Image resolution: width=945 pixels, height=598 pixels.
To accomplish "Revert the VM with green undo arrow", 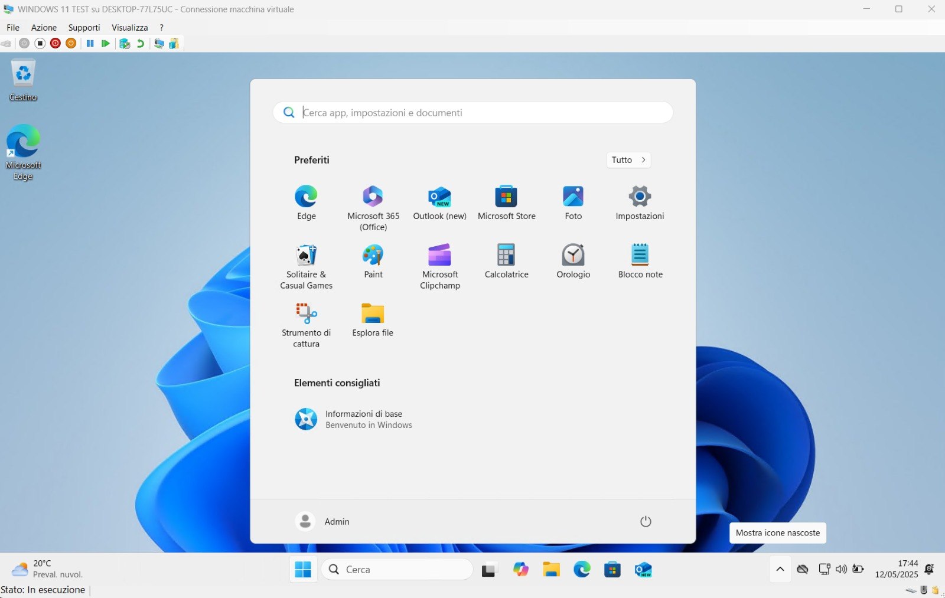I will 141,43.
